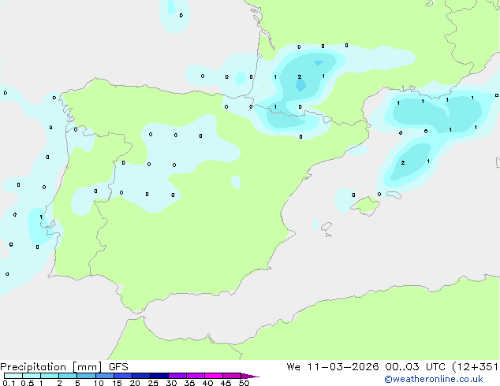Click the legend scale label '0.5'
Screen dimensions: 500x386
point(28,383)
